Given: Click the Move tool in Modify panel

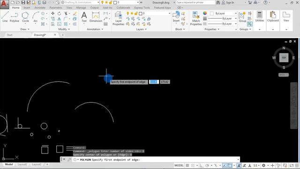Looking at the screenshot, I should (53, 14).
